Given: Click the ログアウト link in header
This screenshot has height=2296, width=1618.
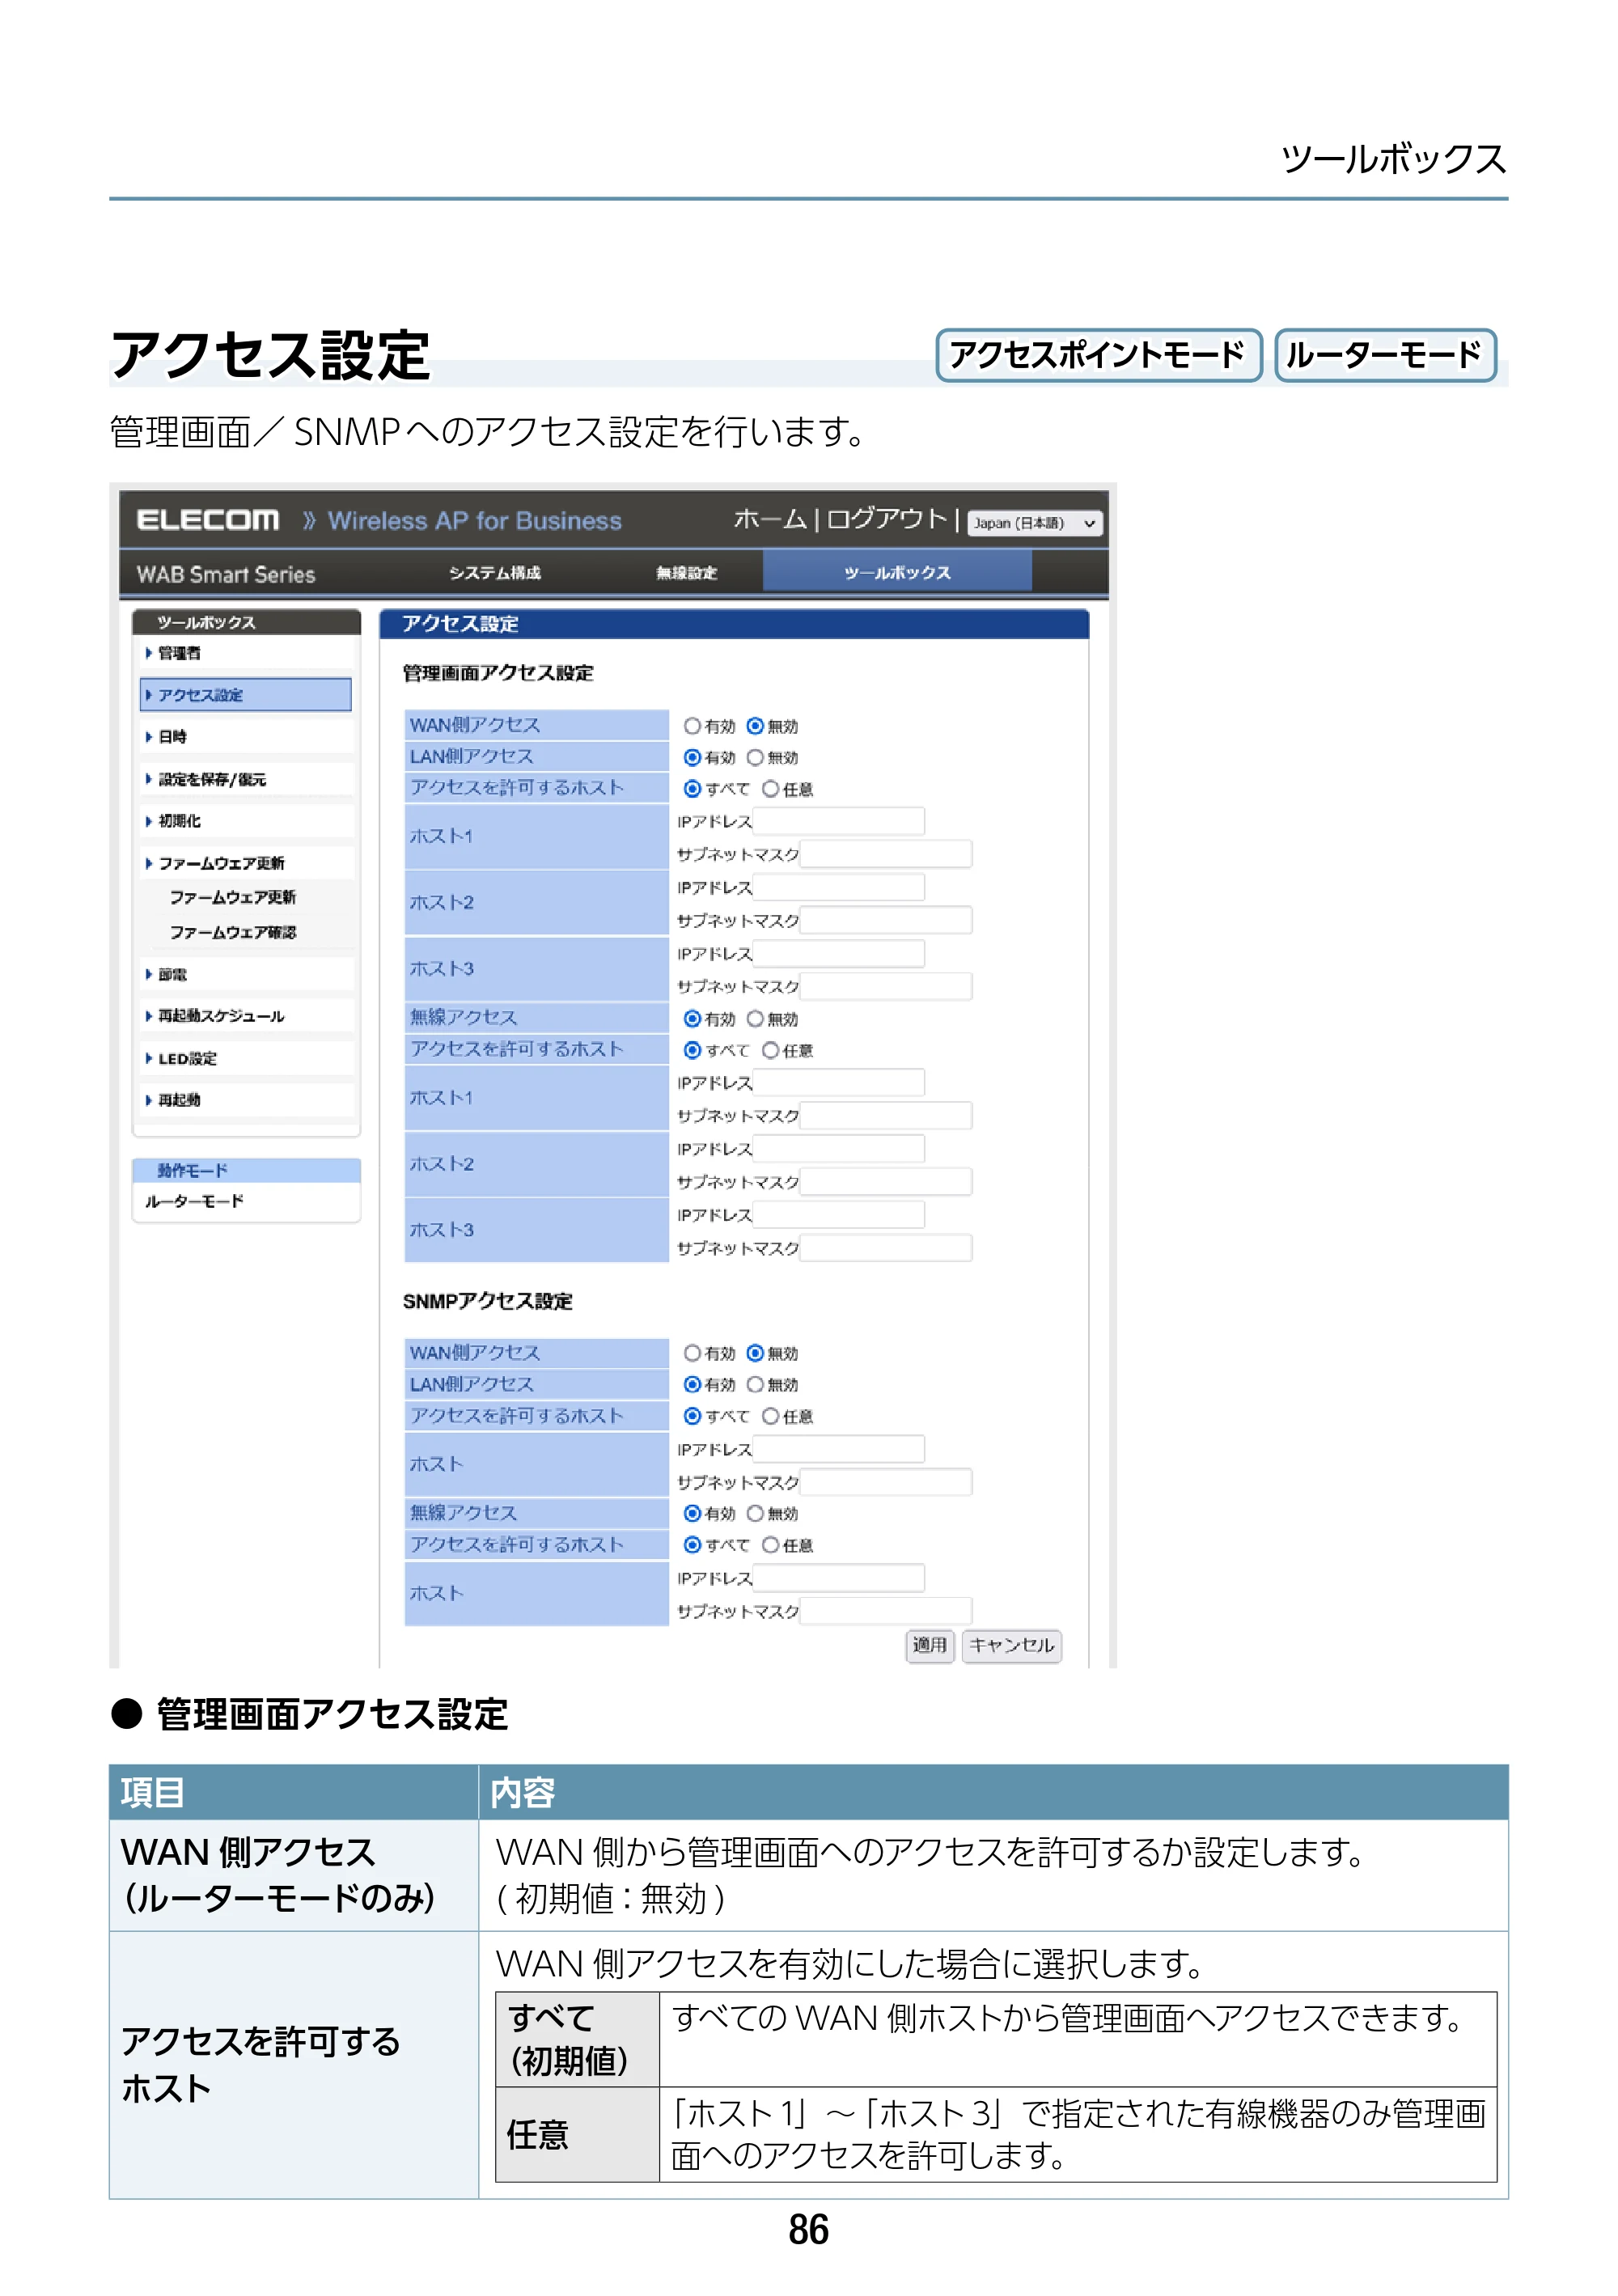Looking at the screenshot, I should pos(886,519).
